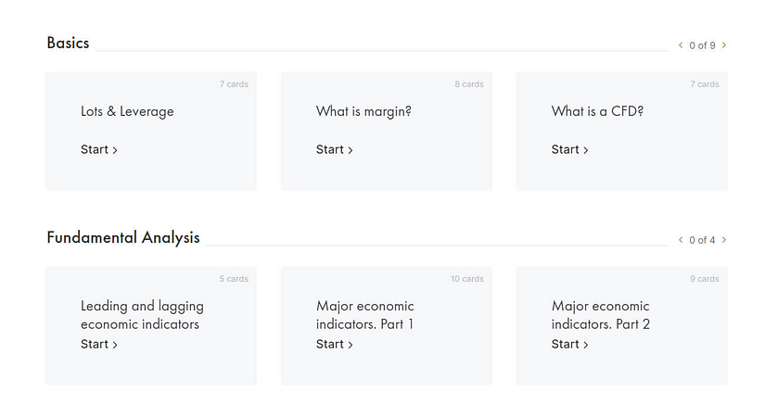The image size is (778, 404).
Task: Open the What is margin? card title
Action: coord(363,112)
